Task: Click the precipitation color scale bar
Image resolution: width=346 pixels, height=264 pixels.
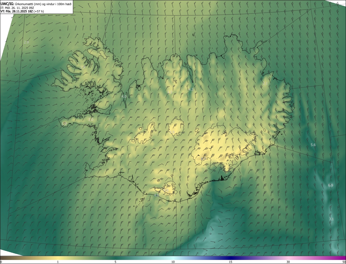Action: [x=173, y=258]
